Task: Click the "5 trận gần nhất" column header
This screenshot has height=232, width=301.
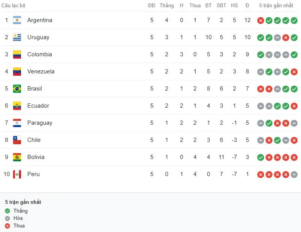Action: pos(276,6)
